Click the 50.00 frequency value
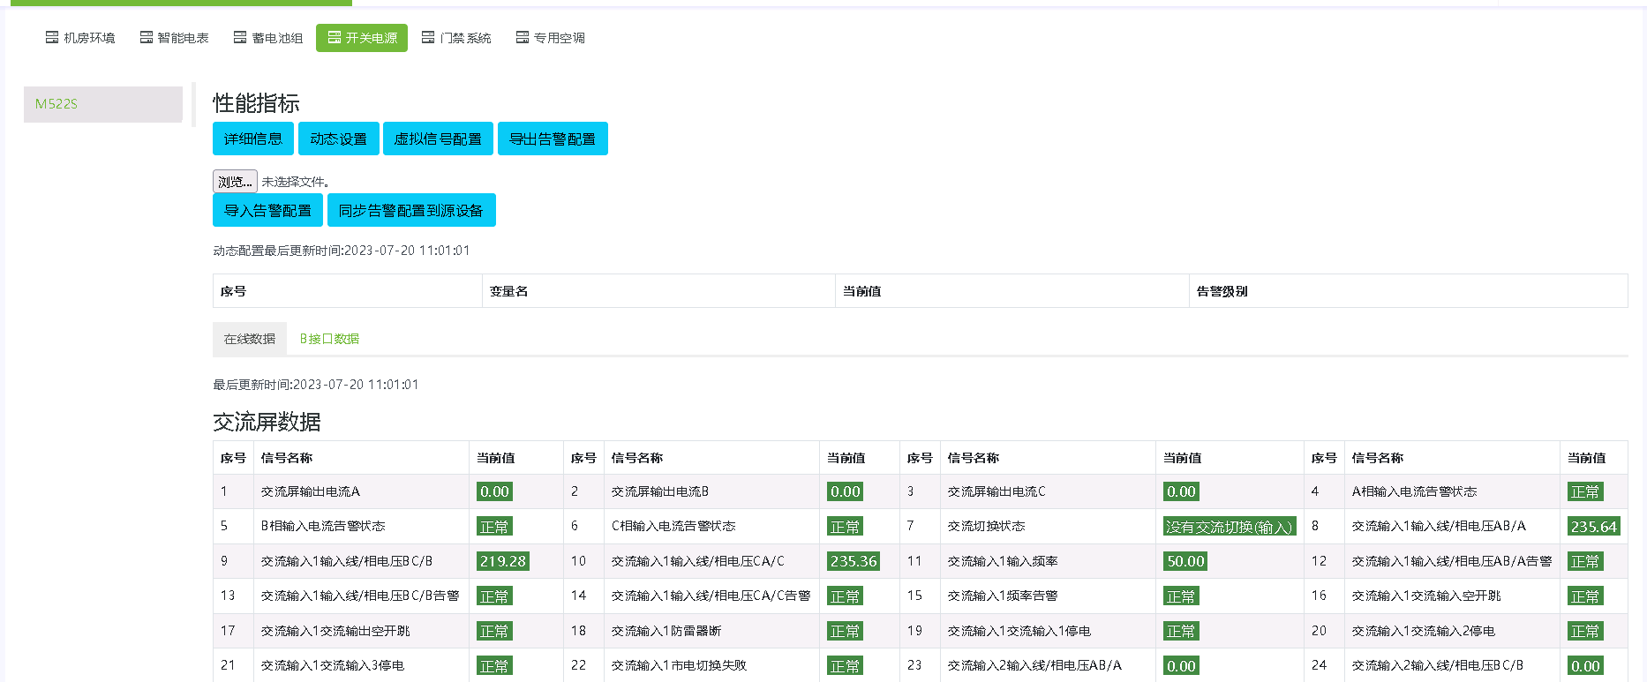Image resolution: width=1647 pixels, height=682 pixels. 1185,561
